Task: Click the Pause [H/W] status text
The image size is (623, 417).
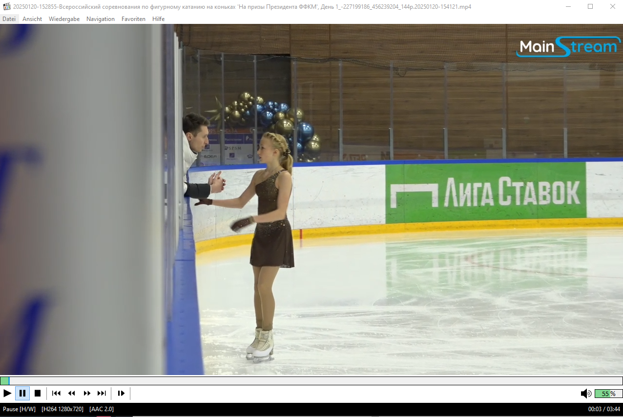Action: pos(19,409)
